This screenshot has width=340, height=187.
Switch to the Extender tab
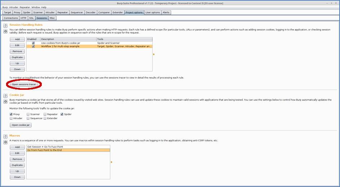coord(118,12)
